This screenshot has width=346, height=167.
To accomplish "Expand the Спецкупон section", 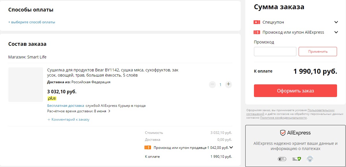I will point(336,22).
